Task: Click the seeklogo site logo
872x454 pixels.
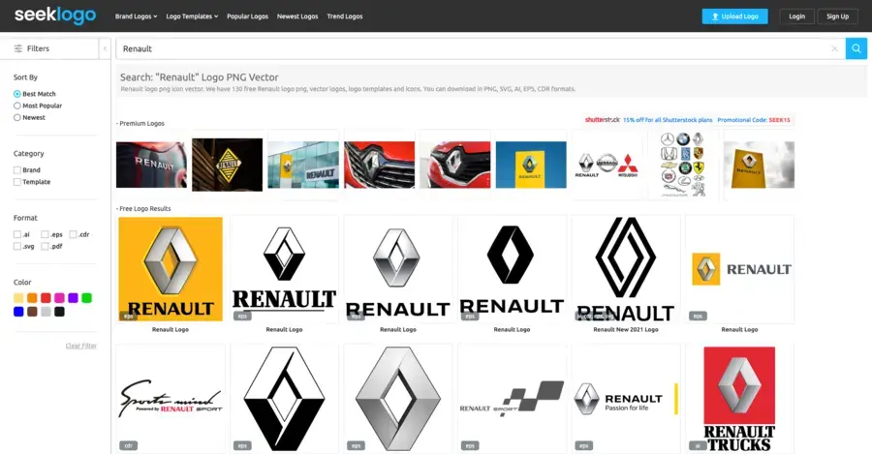Action: tap(55, 15)
